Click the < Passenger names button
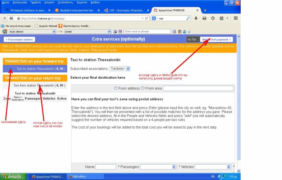The width and height of the screenshot is (282, 180). (x=19, y=39)
